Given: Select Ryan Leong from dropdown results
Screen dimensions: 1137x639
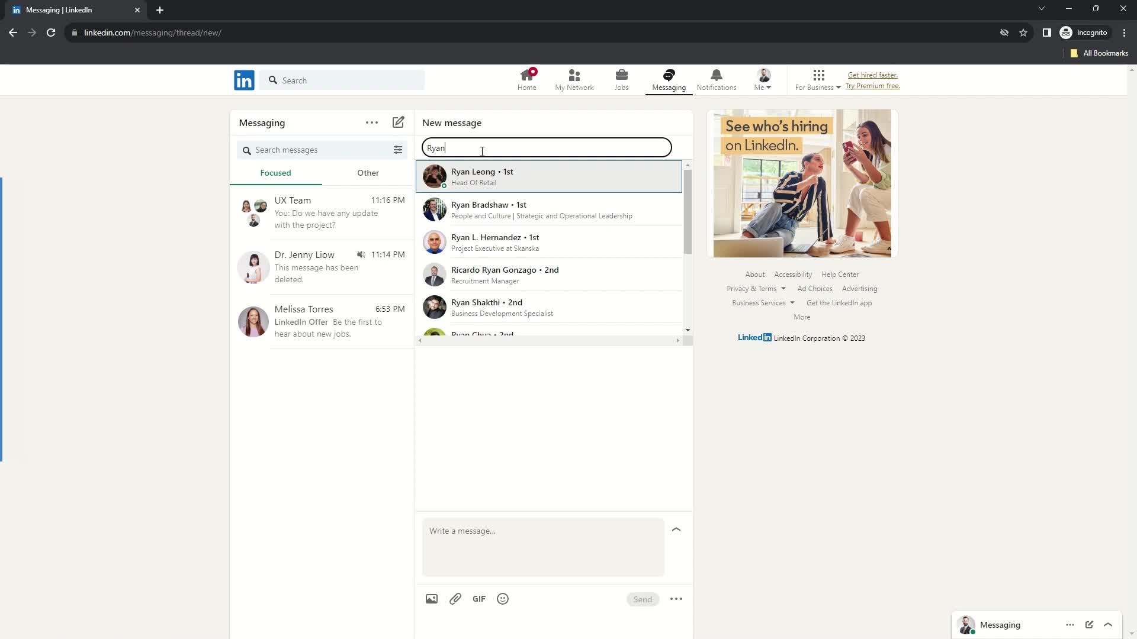Looking at the screenshot, I should click(x=549, y=176).
